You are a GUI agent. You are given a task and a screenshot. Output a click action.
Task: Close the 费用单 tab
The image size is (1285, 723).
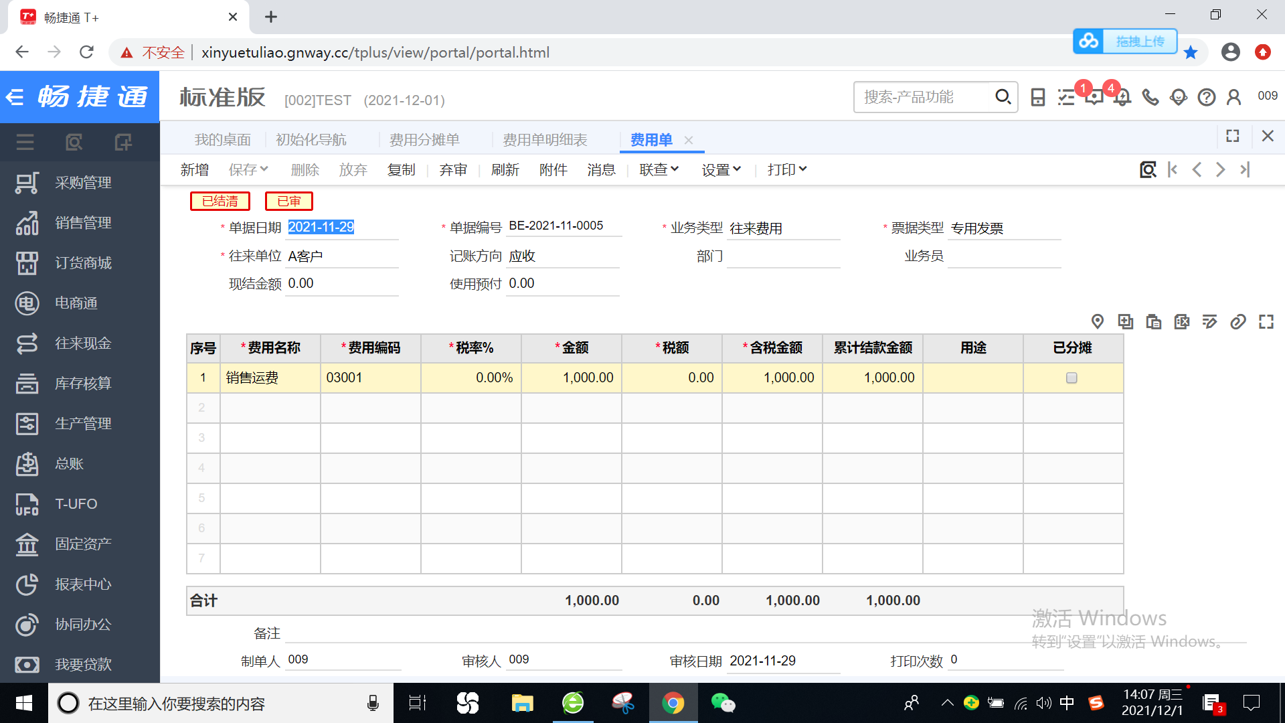click(689, 140)
